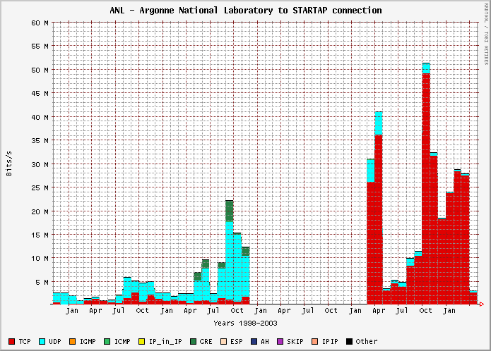This screenshot has width=491, height=351.
Task: Click the GRE legend label
Action: tap(206, 341)
